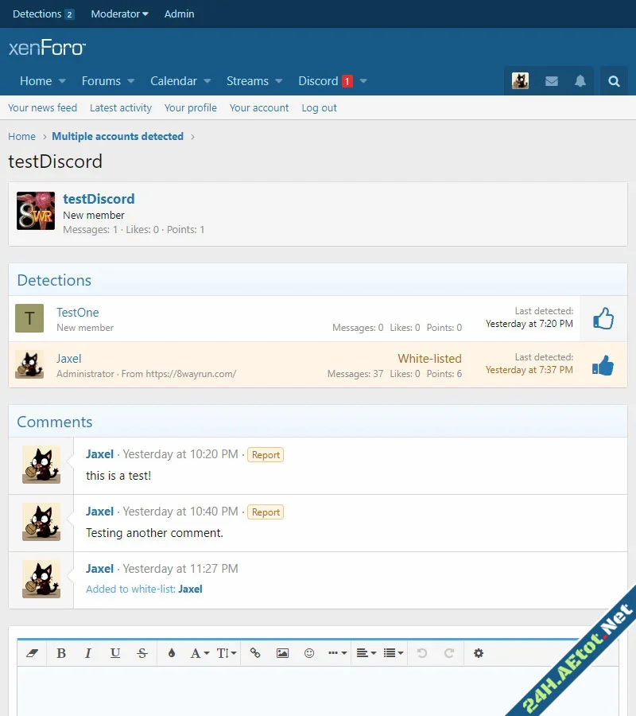Screen dimensions: 636x716
Task: Expand the Moderator dropdown menu
Action: (119, 14)
